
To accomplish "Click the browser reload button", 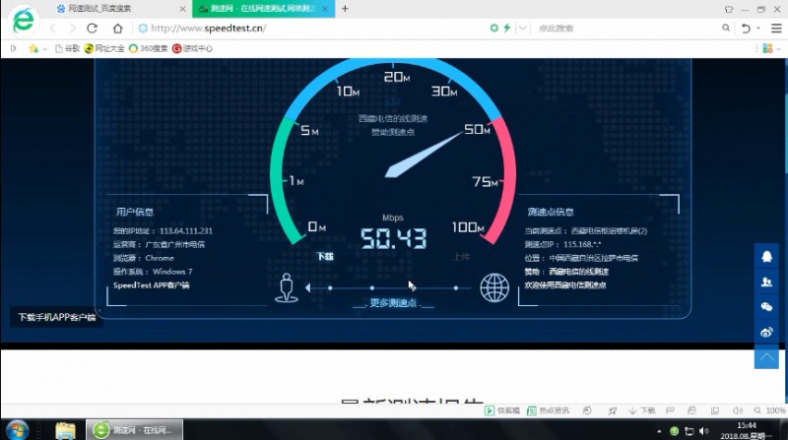I will 92,29.
